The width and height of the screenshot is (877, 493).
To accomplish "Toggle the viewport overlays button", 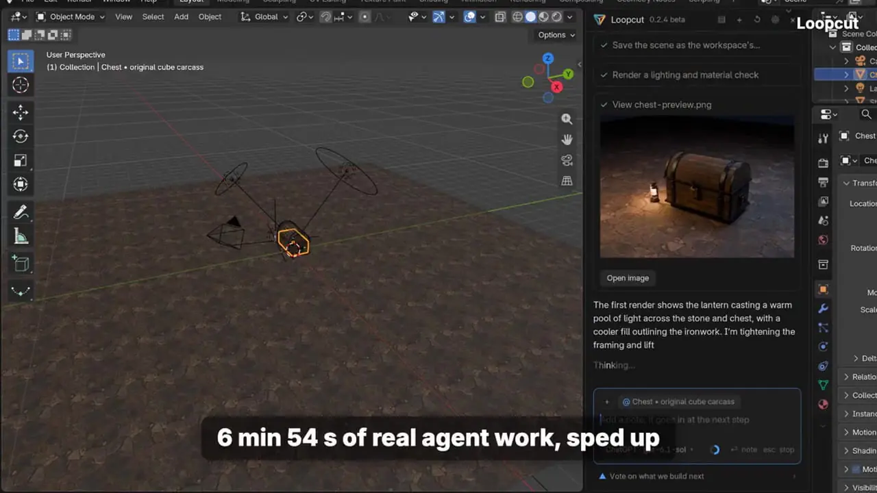I will 470,16.
